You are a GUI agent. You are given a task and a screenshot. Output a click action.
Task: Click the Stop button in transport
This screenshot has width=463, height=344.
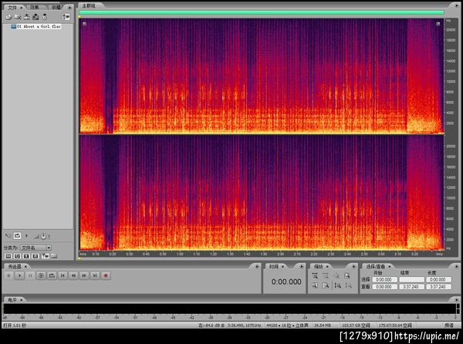click(x=8, y=275)
